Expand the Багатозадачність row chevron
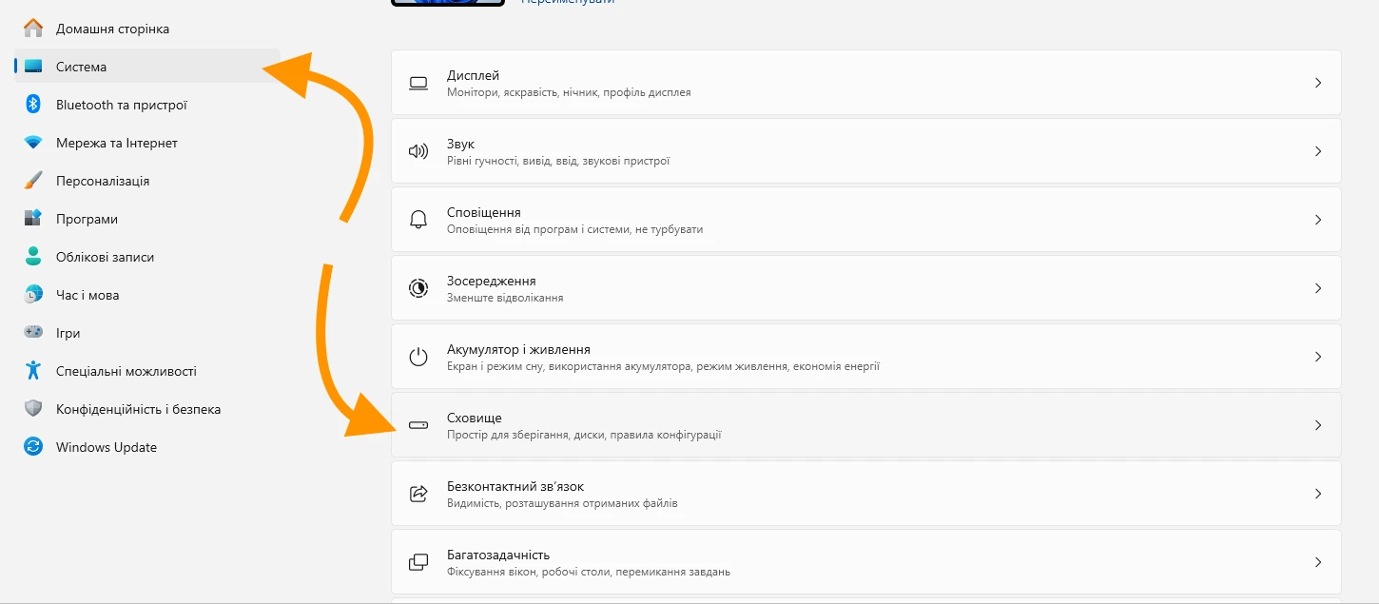The width and height of the screenshot is (1379, 604). point(1318,562)
